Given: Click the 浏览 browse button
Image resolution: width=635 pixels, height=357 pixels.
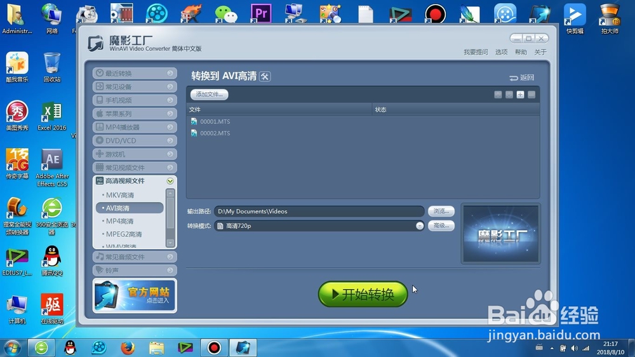Looking at the screenshot, I should click(441, 211).
